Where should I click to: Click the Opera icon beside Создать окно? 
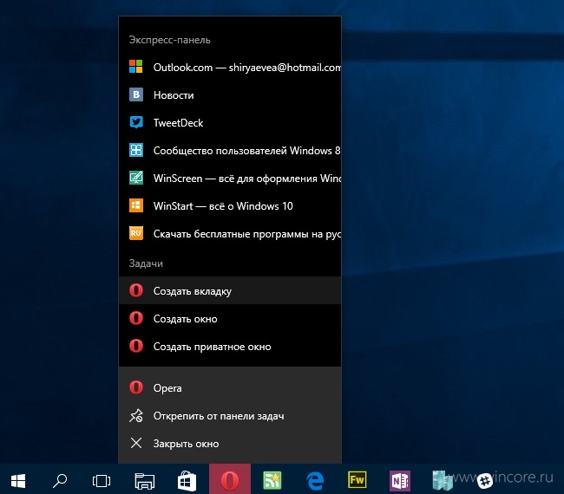tap(136, 318)
